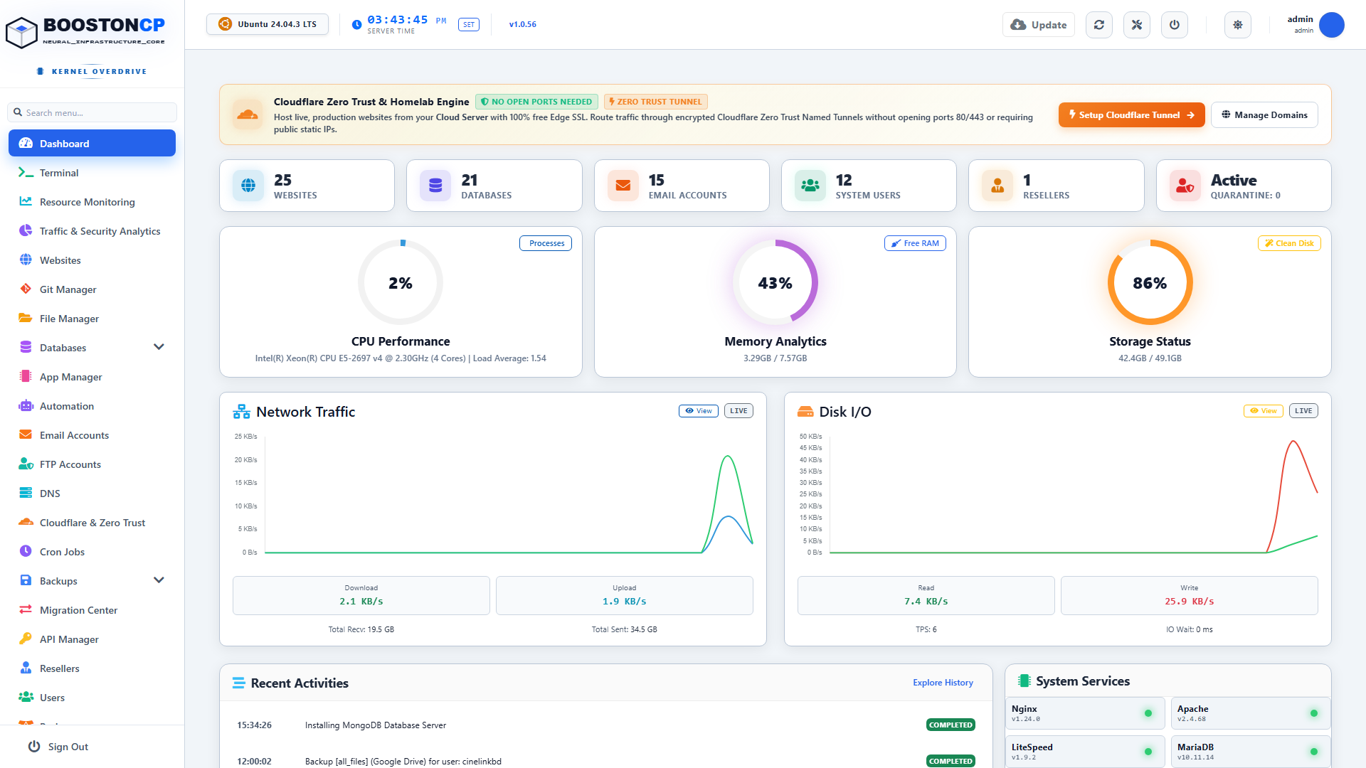Click the SET server time button
The image size is (1366, 768).
tap(469, 25)
